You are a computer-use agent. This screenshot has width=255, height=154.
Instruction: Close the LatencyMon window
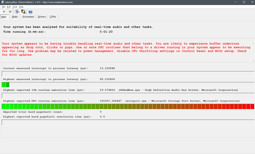(x=252, y=2)
